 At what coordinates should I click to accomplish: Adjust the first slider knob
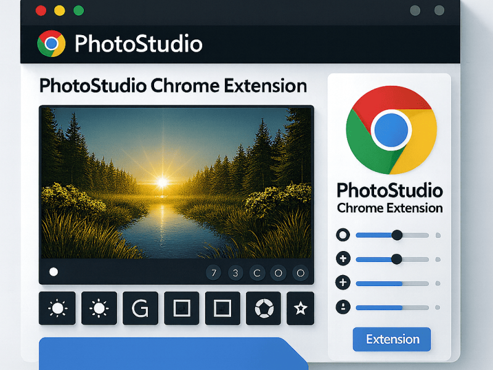[x=397, y=235]
